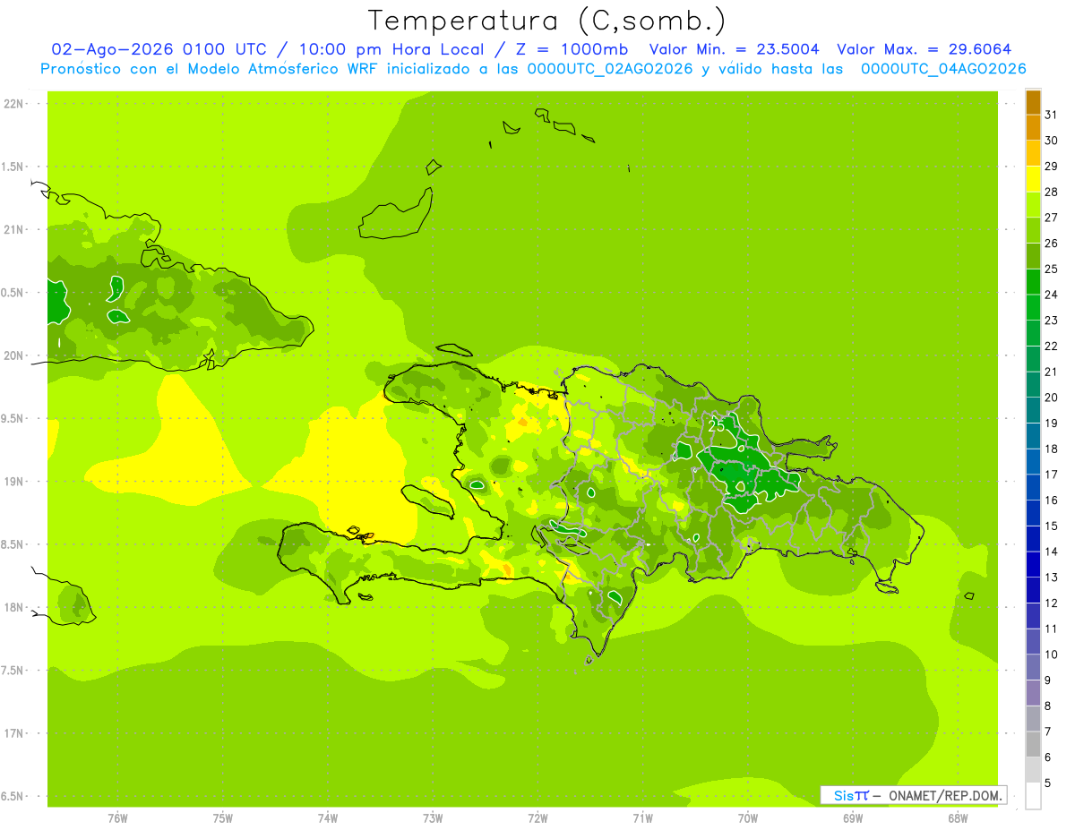Select the "10:00 pm Hora Local" text
Viewport: 1075px width, 830px height.
391,49
